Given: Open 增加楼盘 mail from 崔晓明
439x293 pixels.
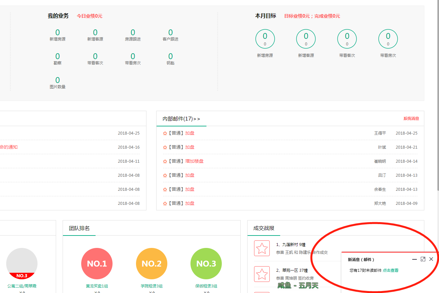Looking at the screenshot, I should click(194, 161).
